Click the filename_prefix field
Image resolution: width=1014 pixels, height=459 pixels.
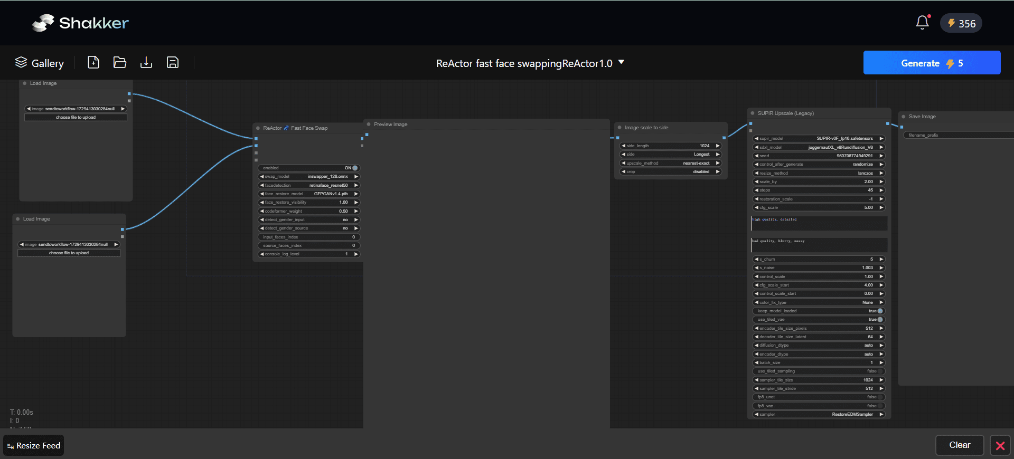958,135
